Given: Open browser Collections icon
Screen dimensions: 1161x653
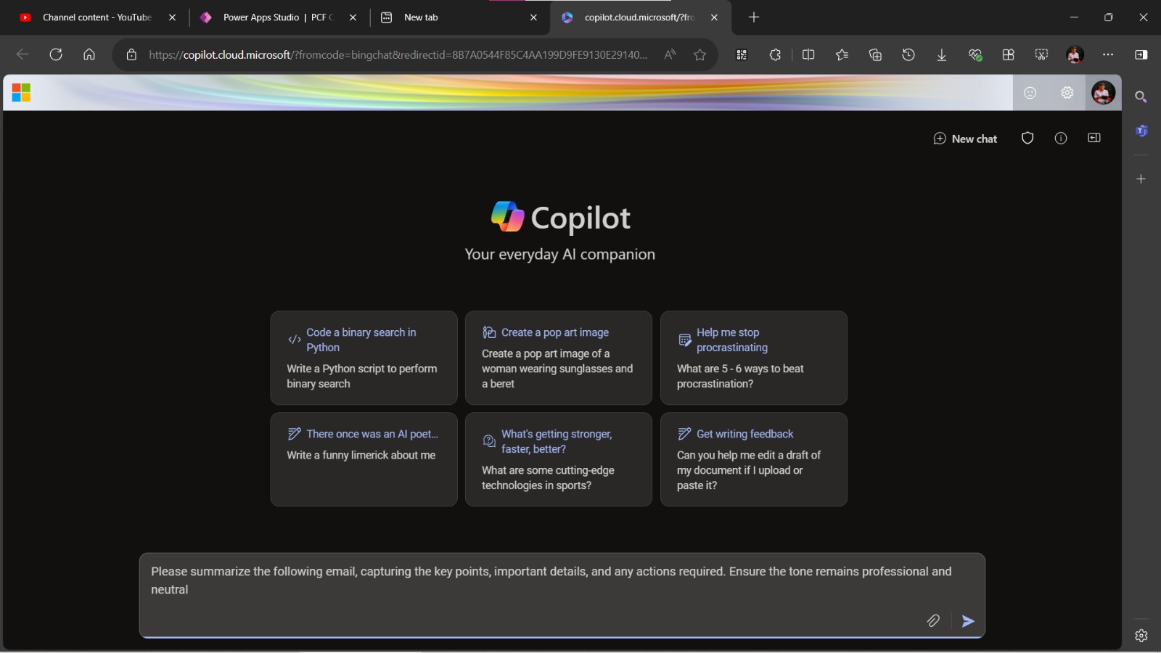Looking at the screenshot, I should click(x=875, y=54).
